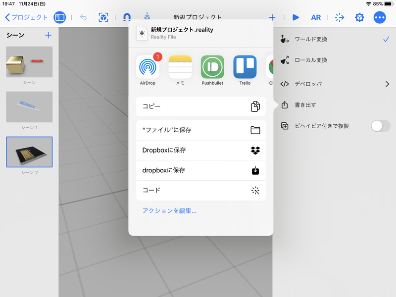Select ローカル変換 option
Screen dimensions: 396x297
335,60
